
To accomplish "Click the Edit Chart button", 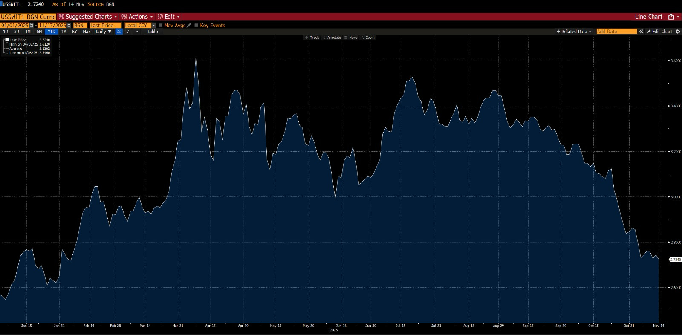I will pyautogui.click(x=659, y=32).
